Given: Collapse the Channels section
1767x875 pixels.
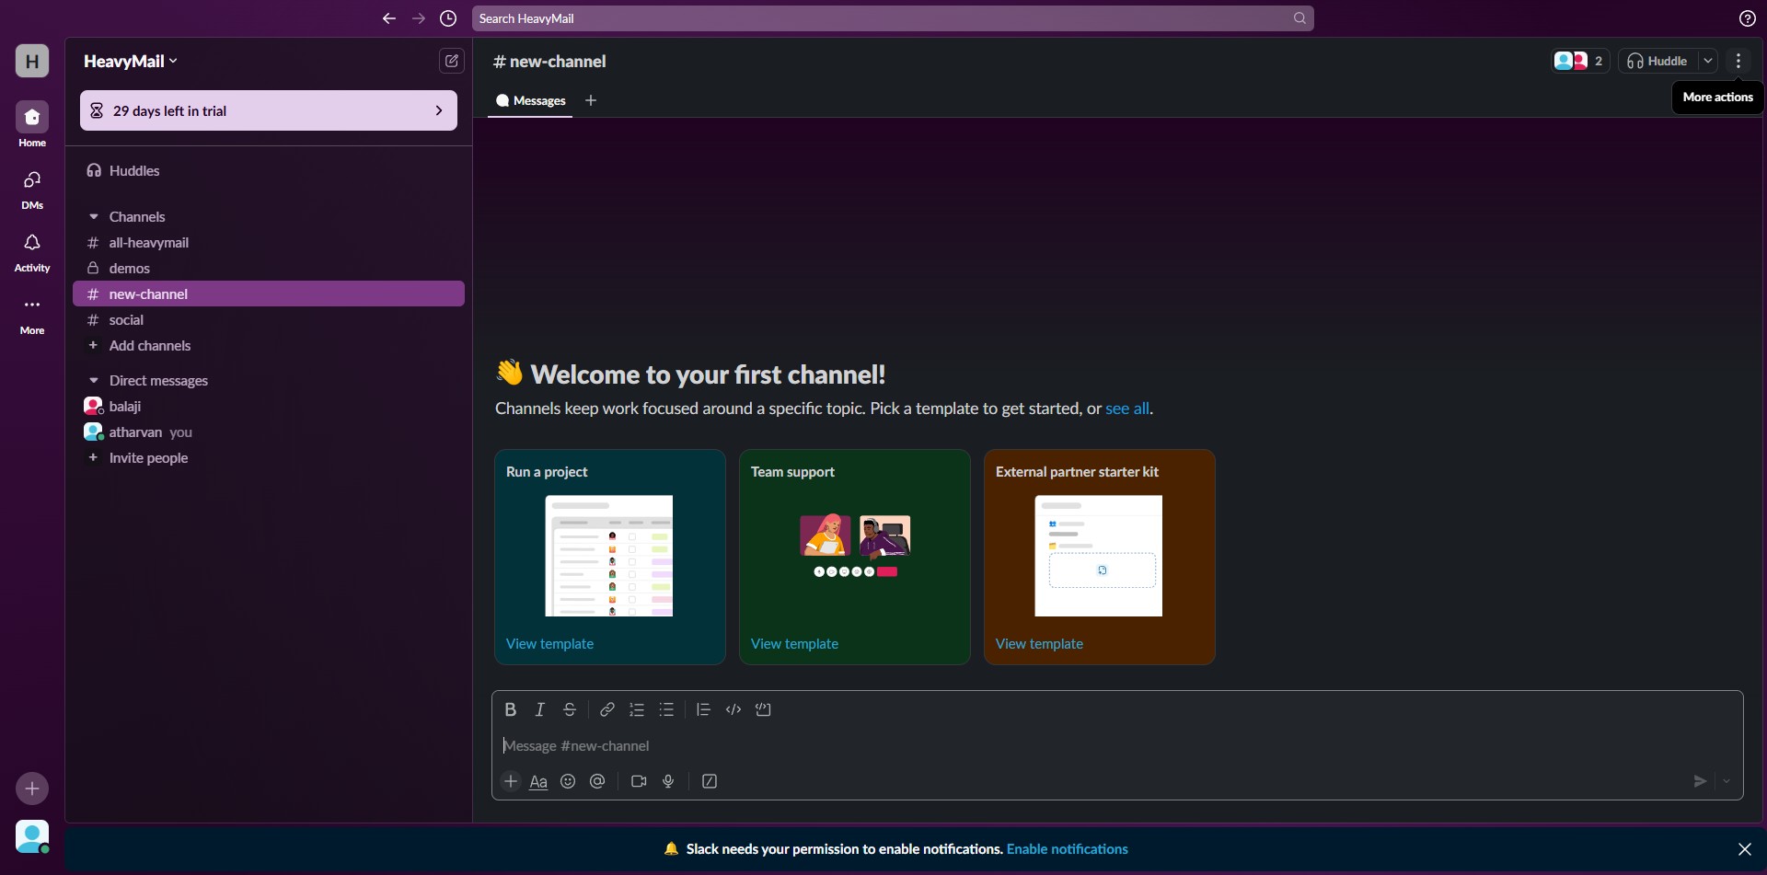Looking at the screenshot, I should pos(93,217).
